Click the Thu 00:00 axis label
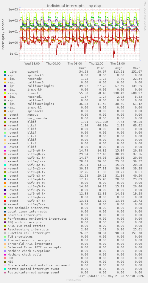 [x=53, y=64]
